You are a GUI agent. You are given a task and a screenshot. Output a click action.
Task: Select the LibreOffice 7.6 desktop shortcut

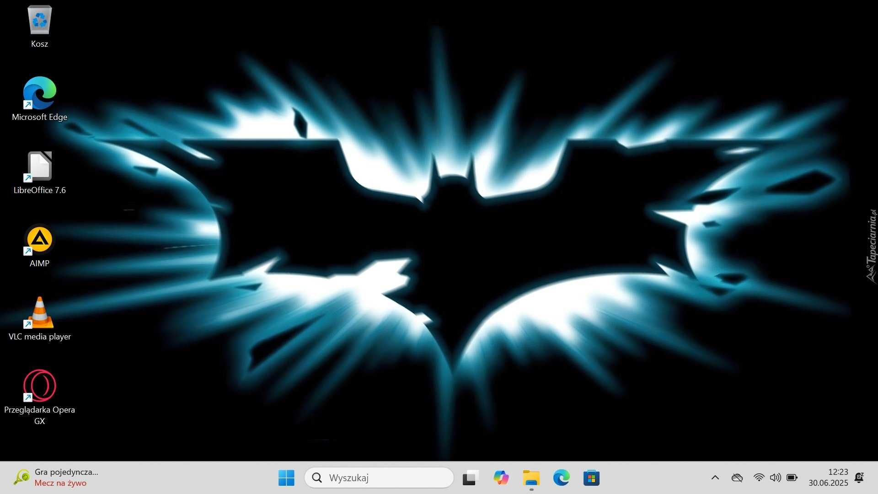(x=39, y=173)
